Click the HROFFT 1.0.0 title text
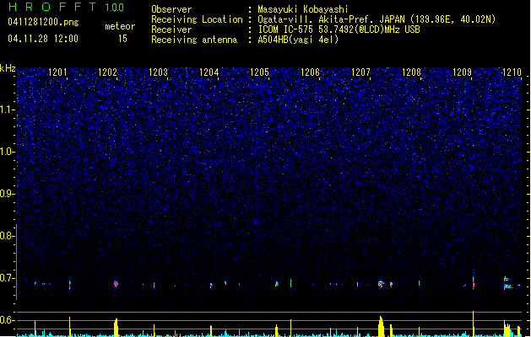531x337 pixels. pos(67,7)
